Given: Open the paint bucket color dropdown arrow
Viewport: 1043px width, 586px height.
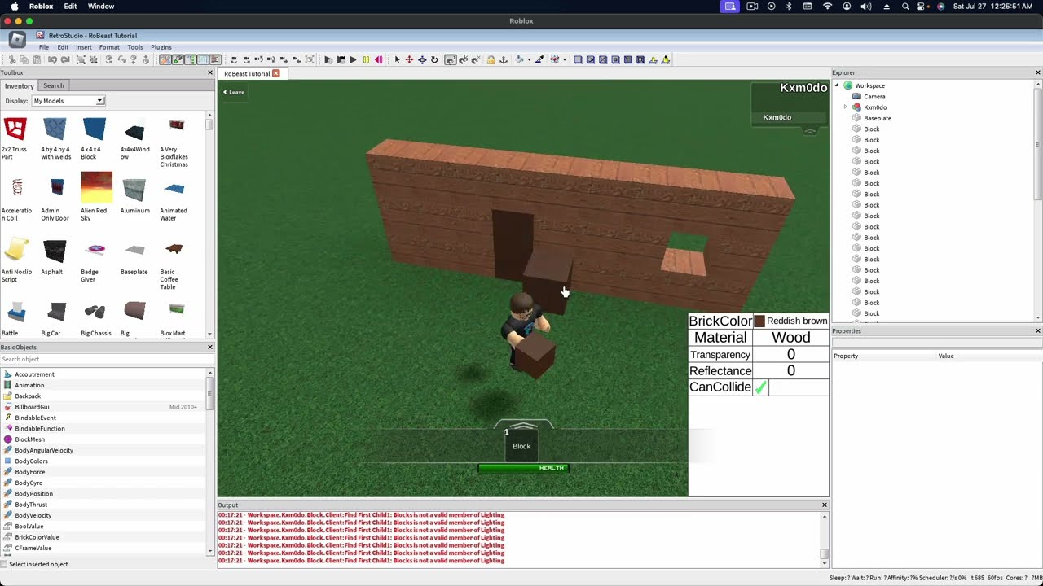Looking at the screenshot, I should pos(529,59).
